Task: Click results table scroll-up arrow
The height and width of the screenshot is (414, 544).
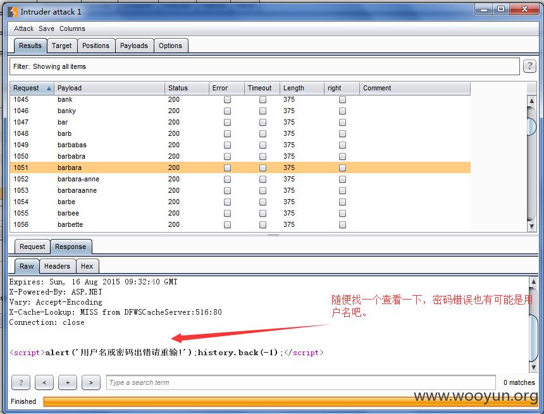Action: coord(531,101)
